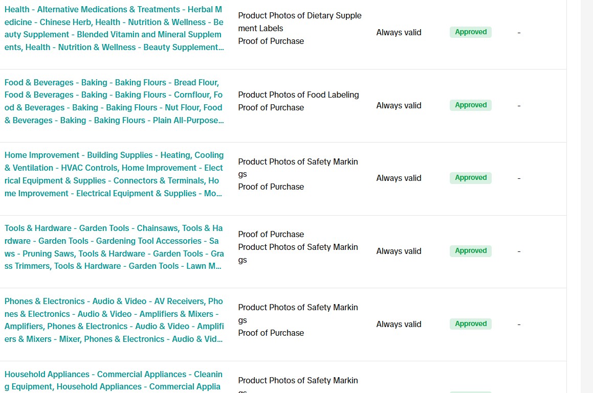Click the Approved badge in the Phones & Electronics row
Image resolution: width=593 pixels, height=393 pixels.
[x=470, y=324]
